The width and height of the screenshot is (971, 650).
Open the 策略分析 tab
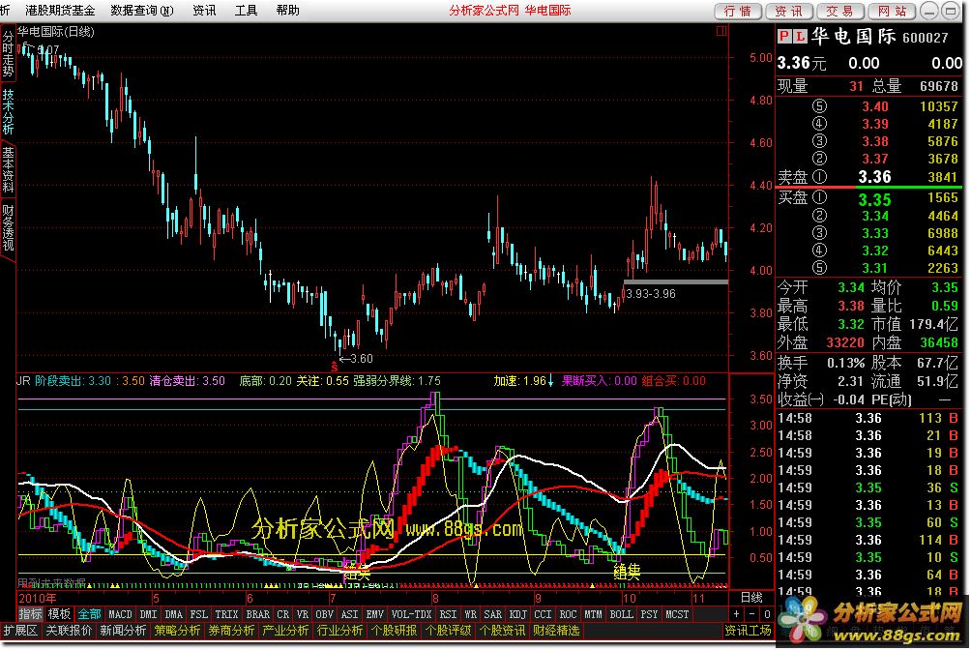point(178,631)
